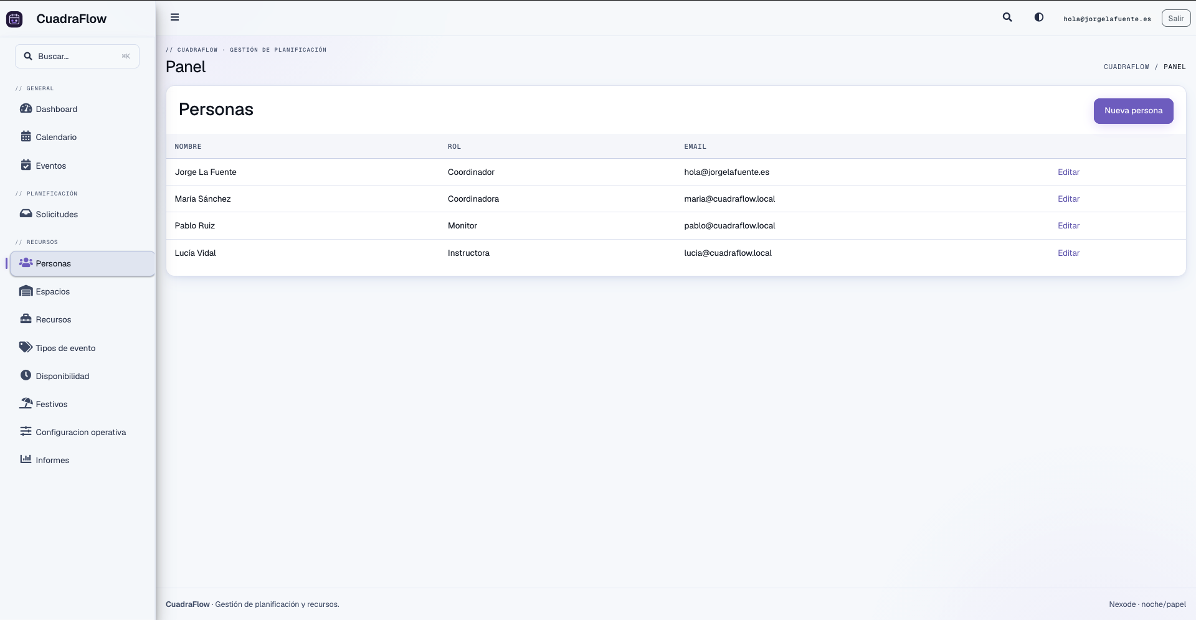Edit Jorge La Fuente's record
Screen dimensions: 1196x620
[1068, 172]
